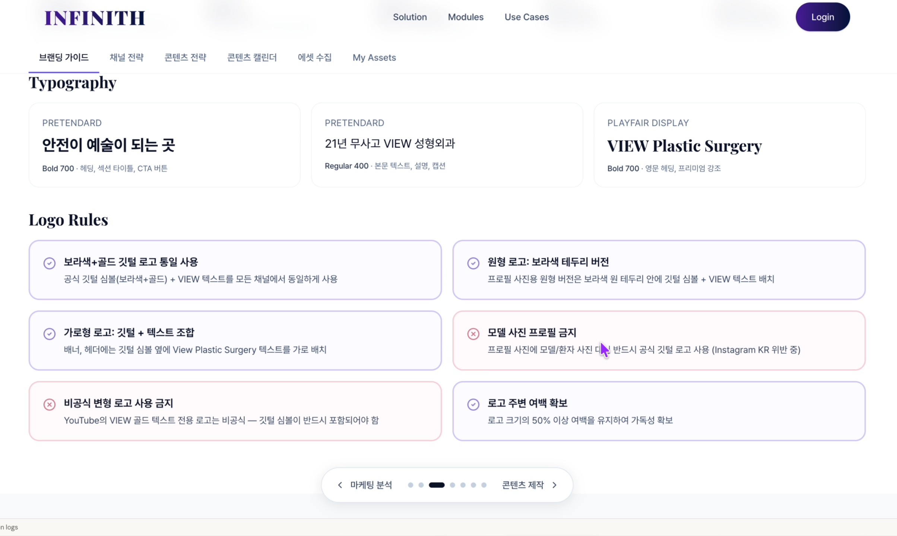Go to Use Cases page

pos(526,17)
